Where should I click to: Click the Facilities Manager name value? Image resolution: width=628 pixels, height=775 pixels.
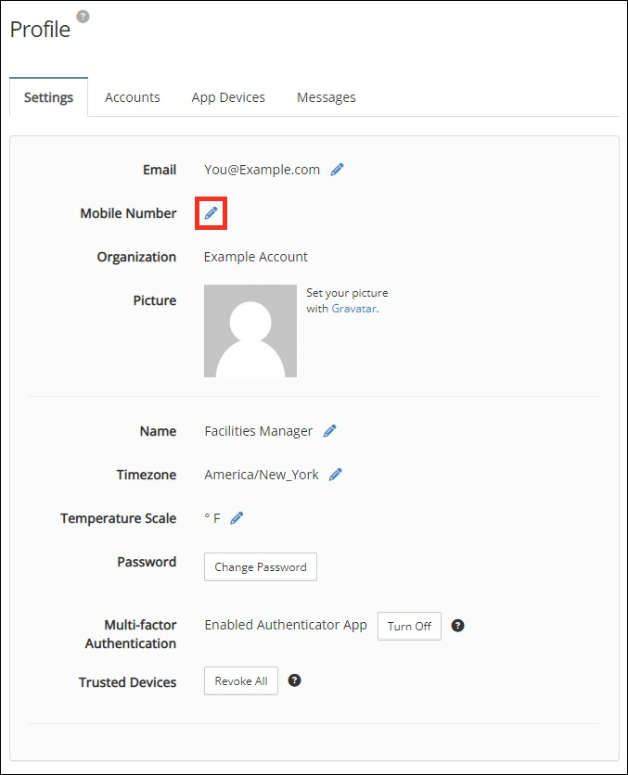[259, 431]
